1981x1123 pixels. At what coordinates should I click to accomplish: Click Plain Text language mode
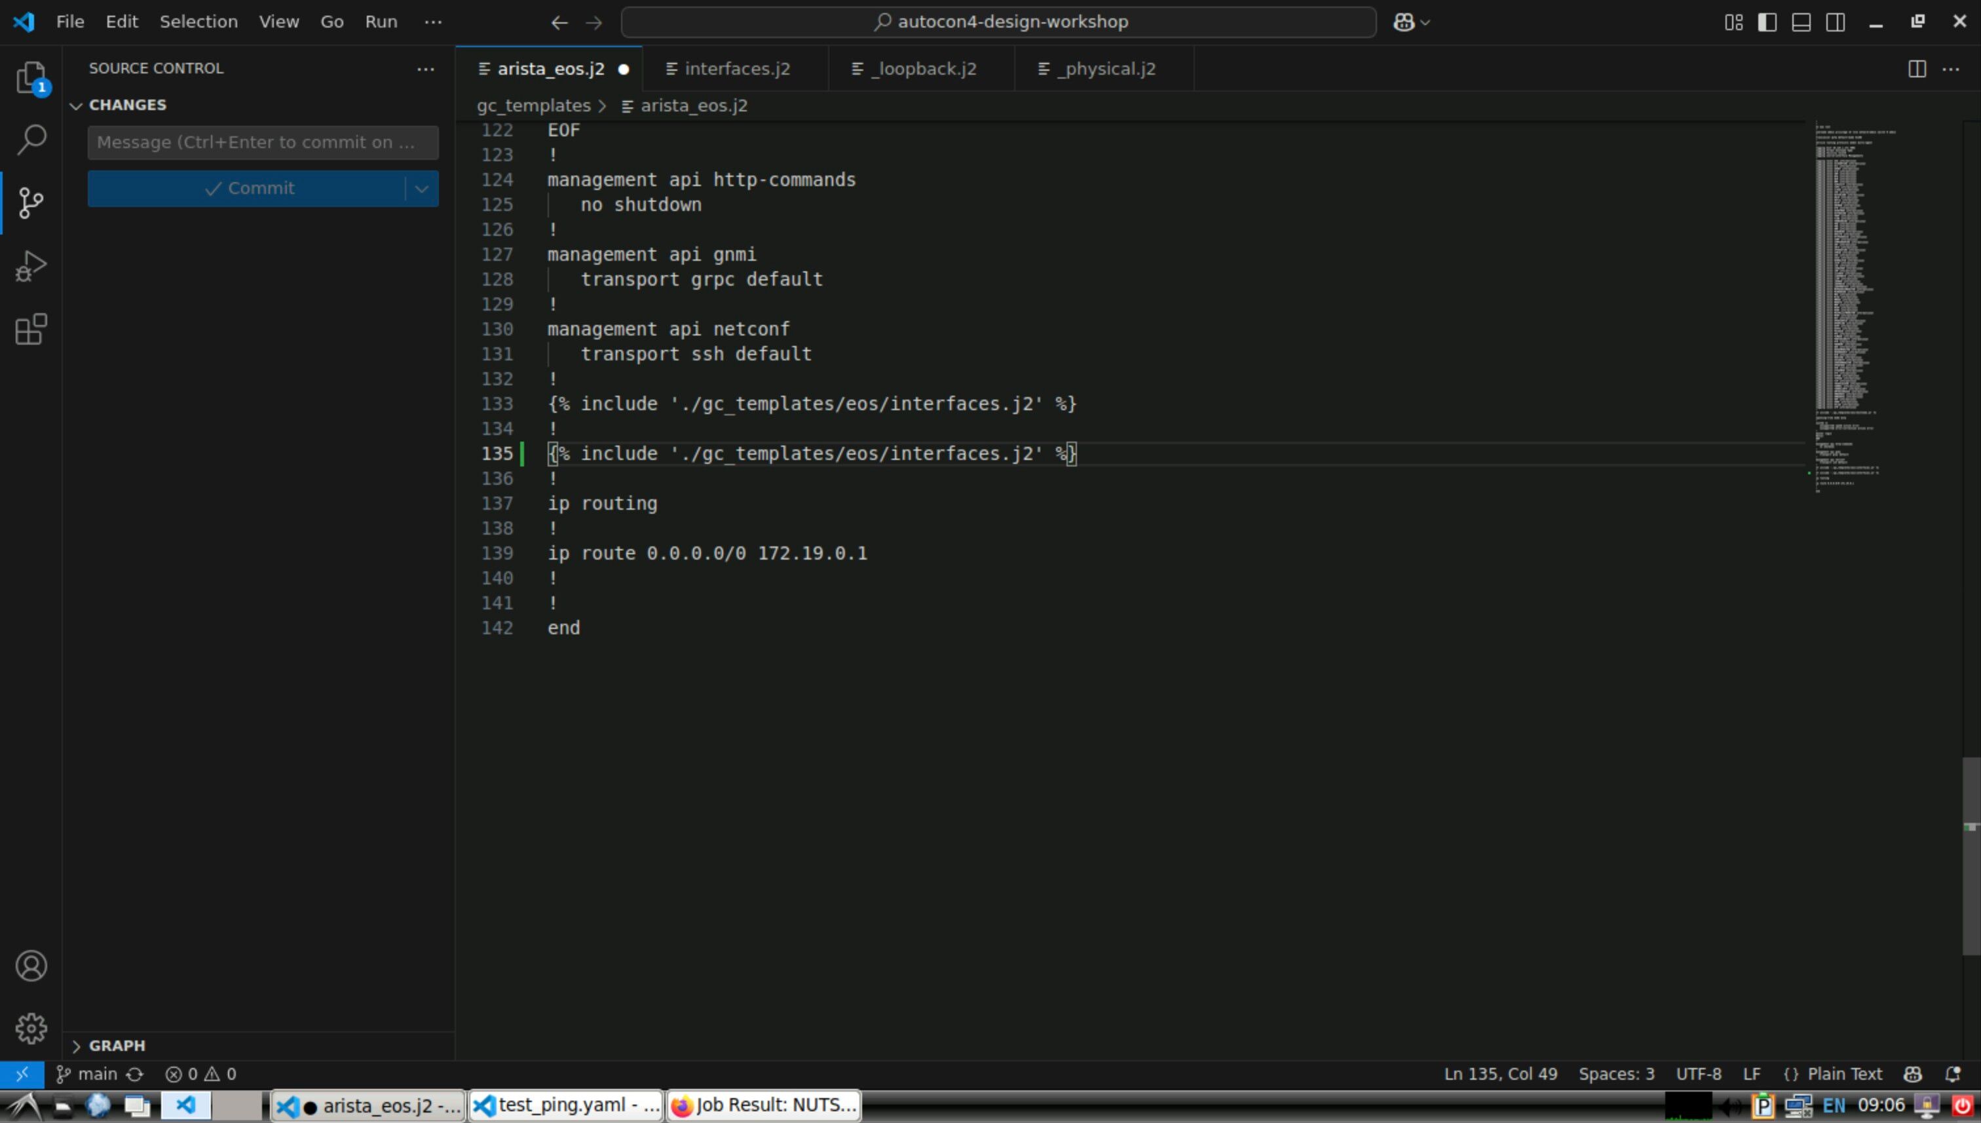click(1843, 1075)
